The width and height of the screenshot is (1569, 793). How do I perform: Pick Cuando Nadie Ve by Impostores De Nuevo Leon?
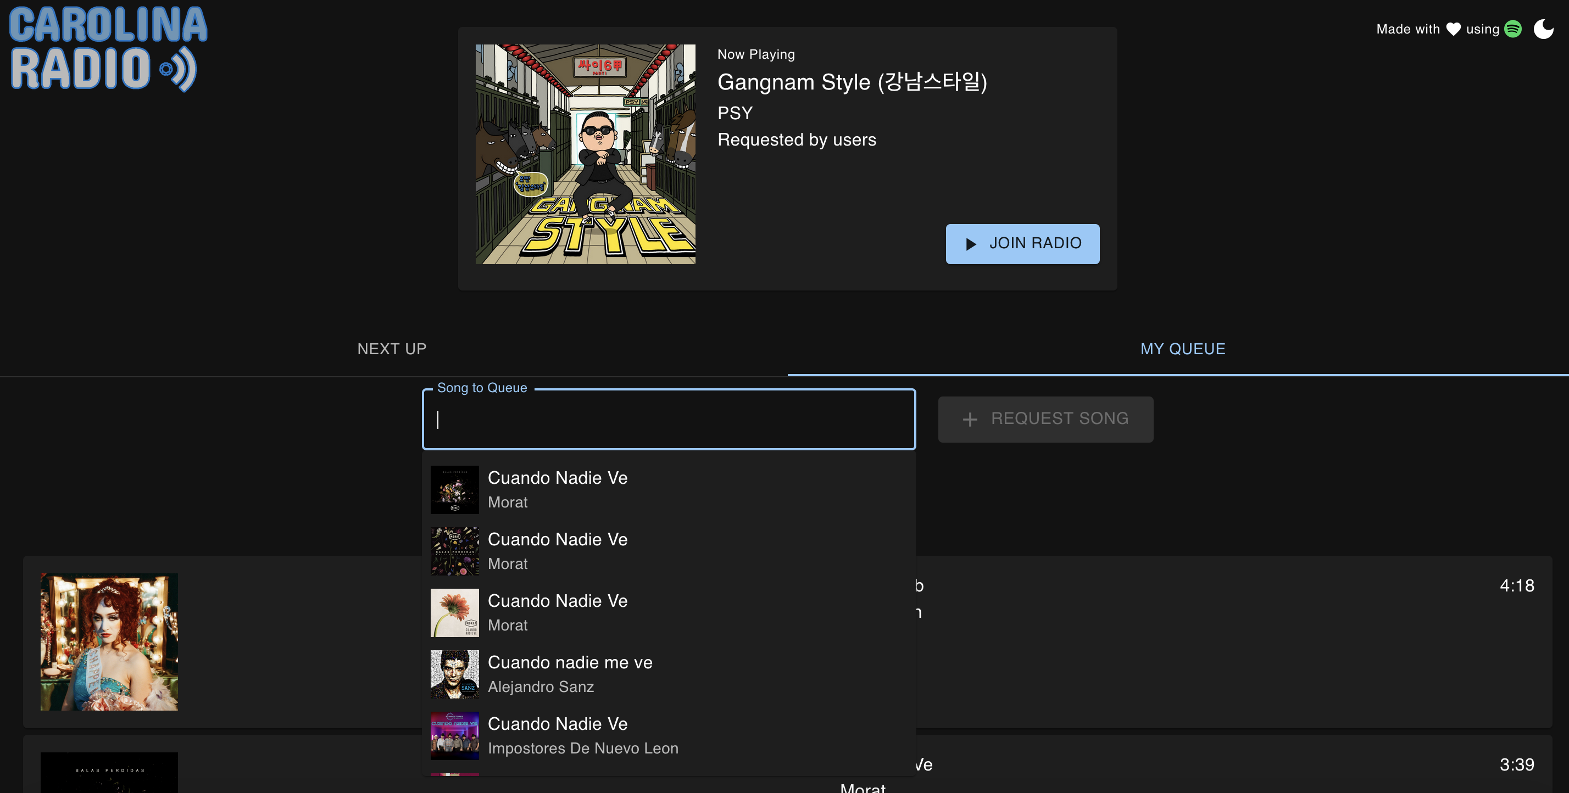pos(582,735)
